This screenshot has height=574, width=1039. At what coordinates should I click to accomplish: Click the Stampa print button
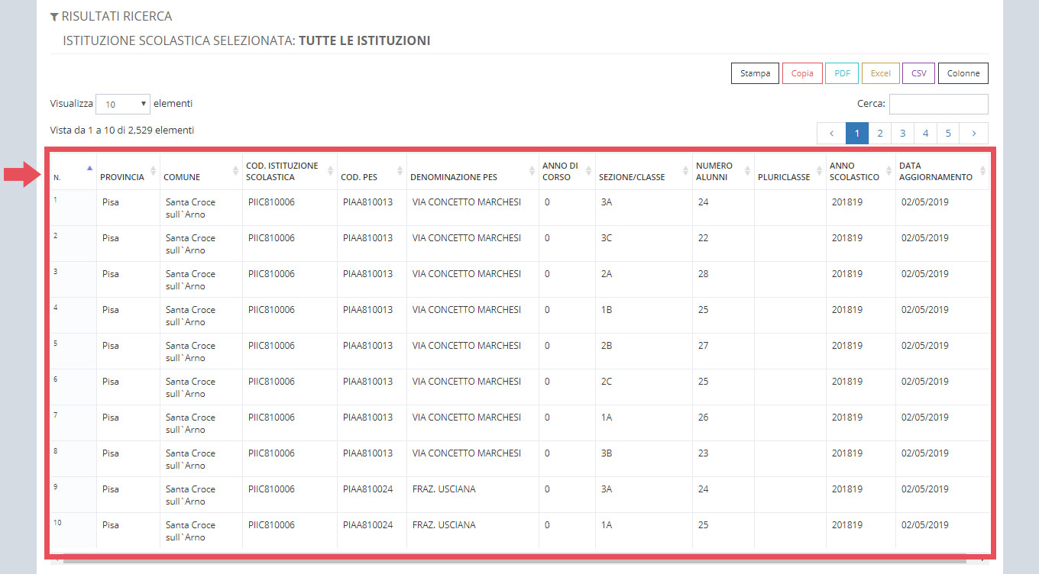[755, 73]
